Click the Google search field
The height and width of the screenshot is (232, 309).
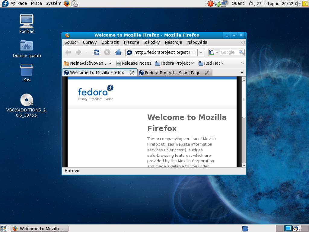[229, 52]
